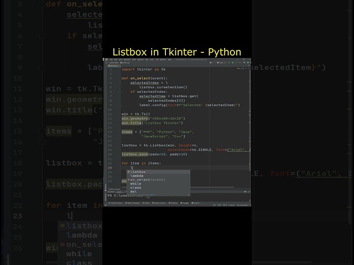Click 'win = tk.Tk()' code line
Screen dimensions: 354x265
(136, 114)
